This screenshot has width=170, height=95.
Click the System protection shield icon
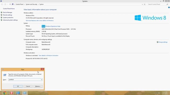coord(2,18)
